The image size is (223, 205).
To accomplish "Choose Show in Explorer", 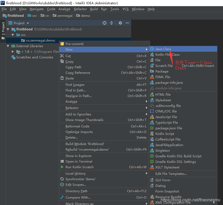I will tap(104, 156).
